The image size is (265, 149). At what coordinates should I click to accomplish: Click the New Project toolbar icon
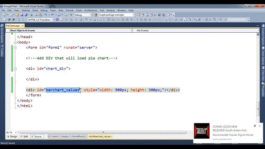pyautogui.click(x=5, y=15)
